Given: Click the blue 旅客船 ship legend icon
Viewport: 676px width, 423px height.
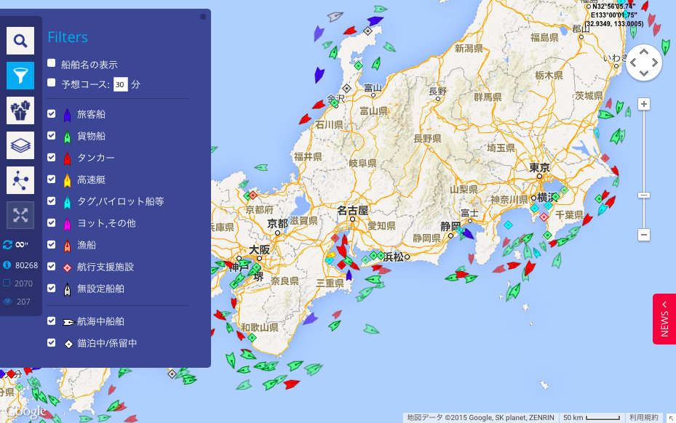Looking at the screenshot, I should (67, 115).
